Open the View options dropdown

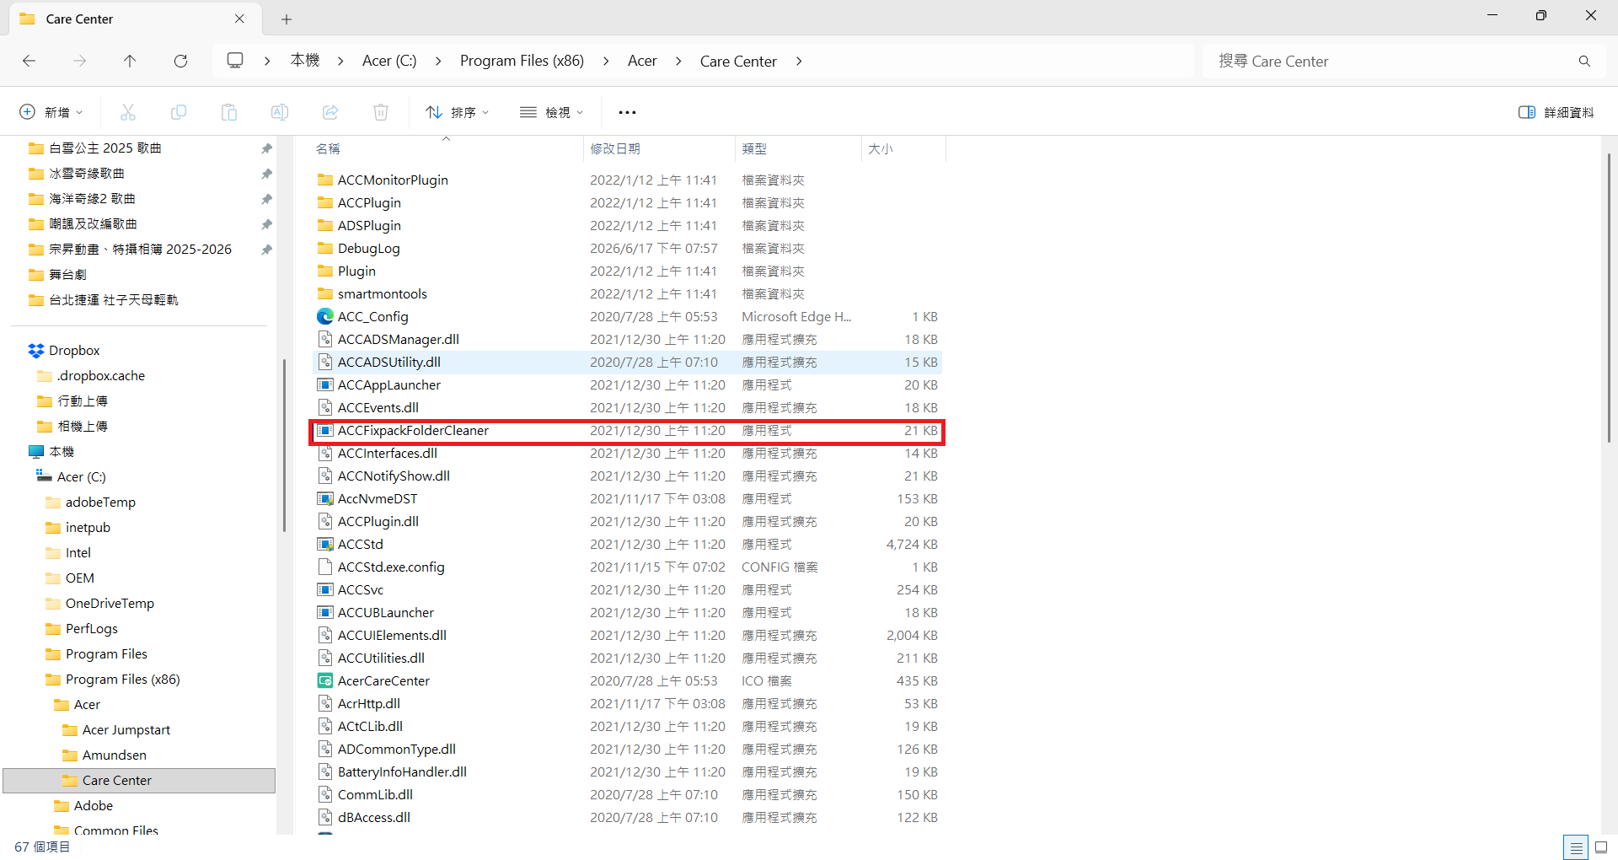552,112
